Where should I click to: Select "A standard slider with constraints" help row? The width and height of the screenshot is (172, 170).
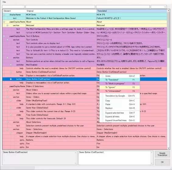[x=85, y=104]
